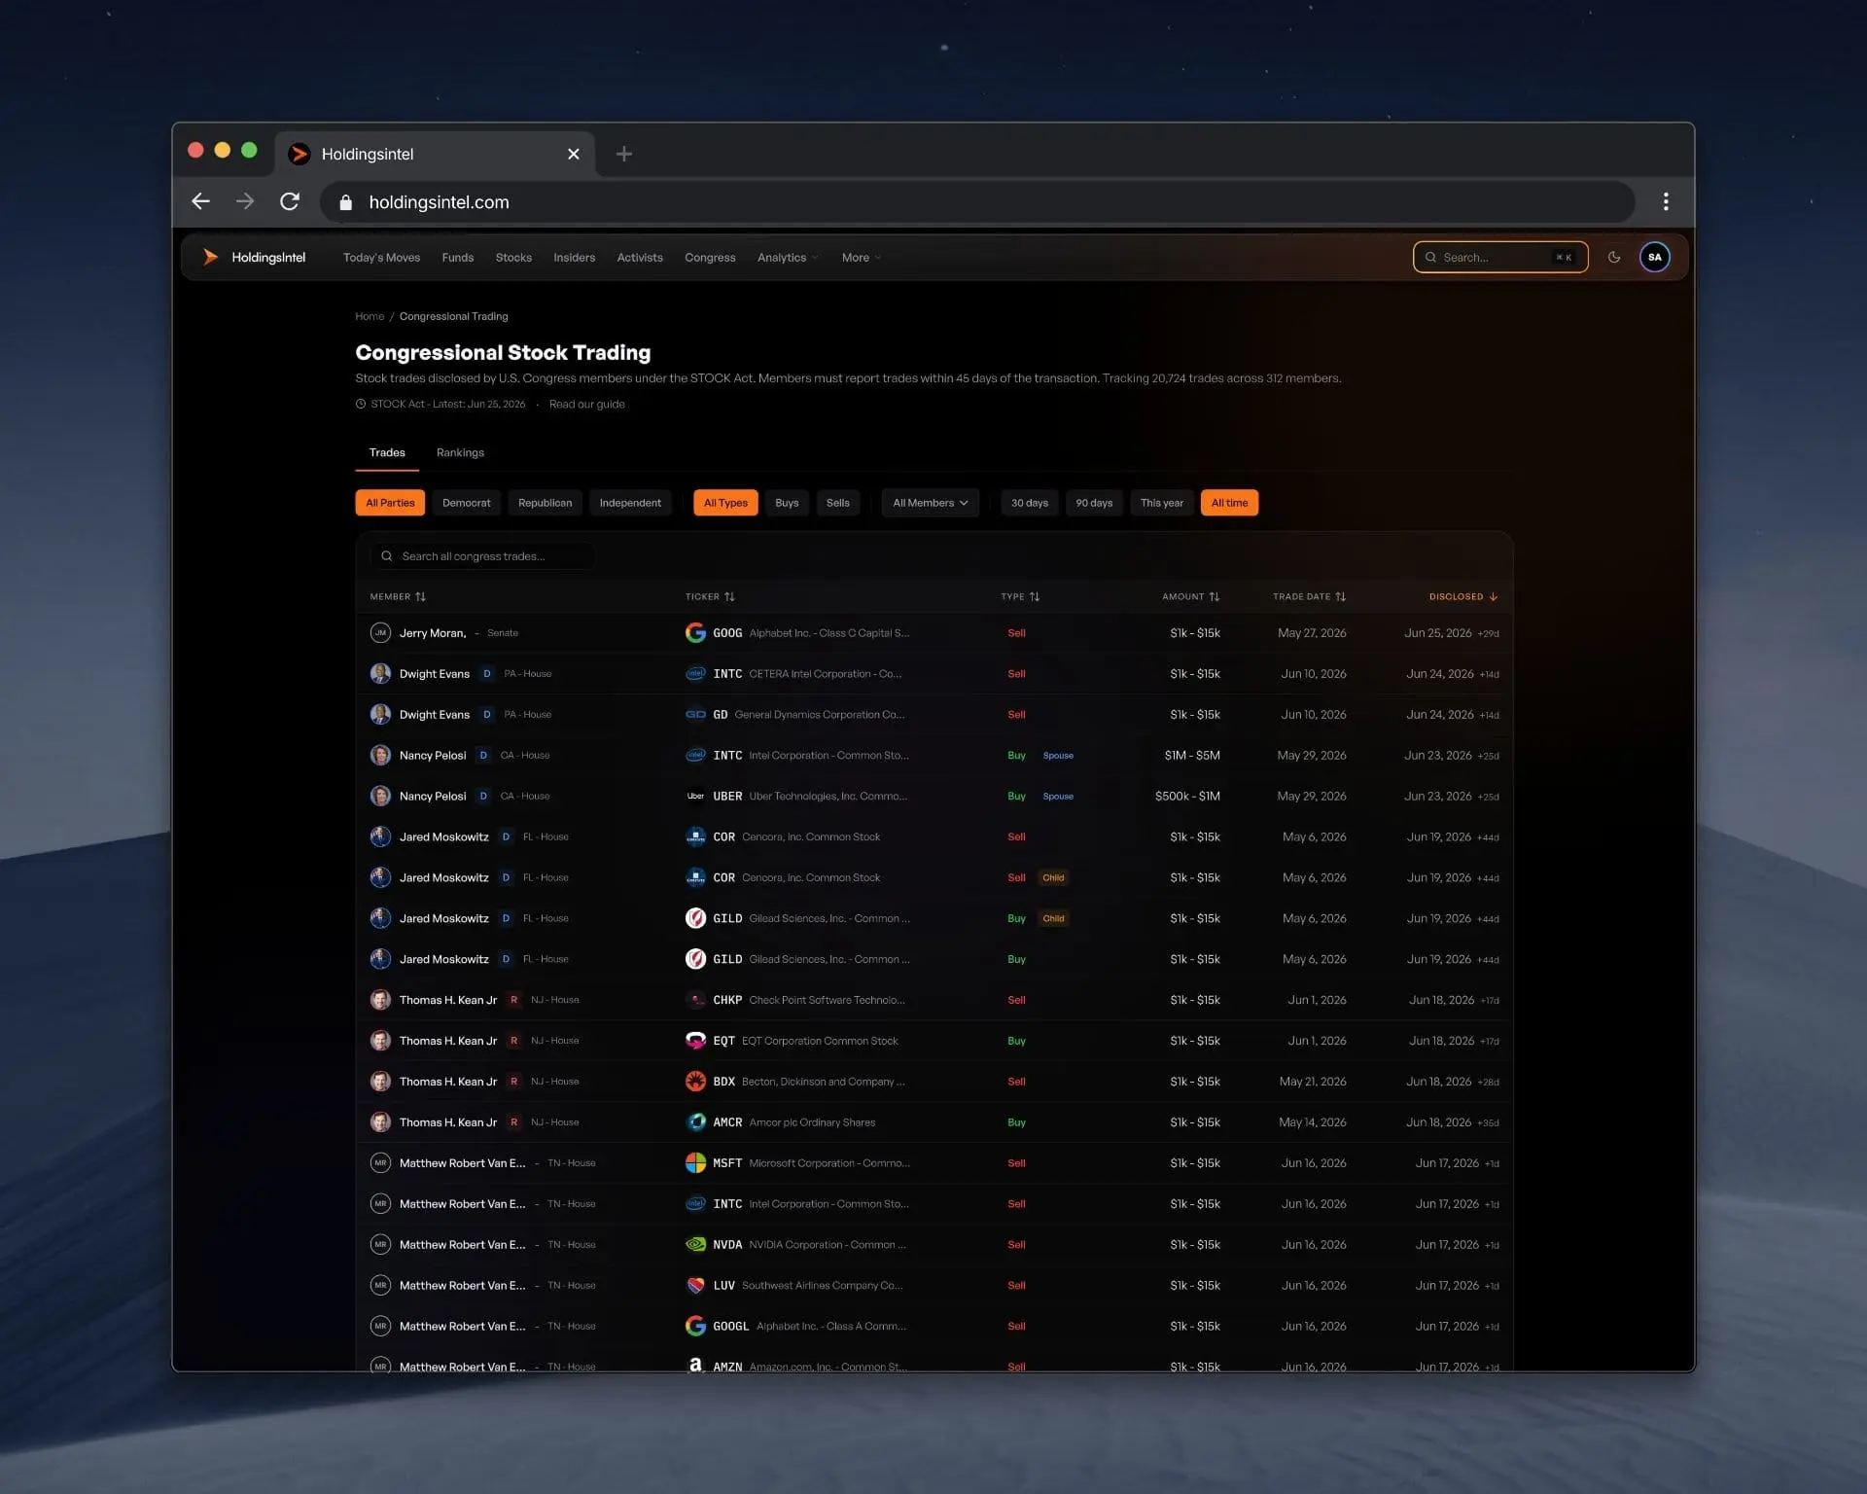Filter trades to Buys only
This screenshot has width=1867, height=1494.
tap(787, 503)
